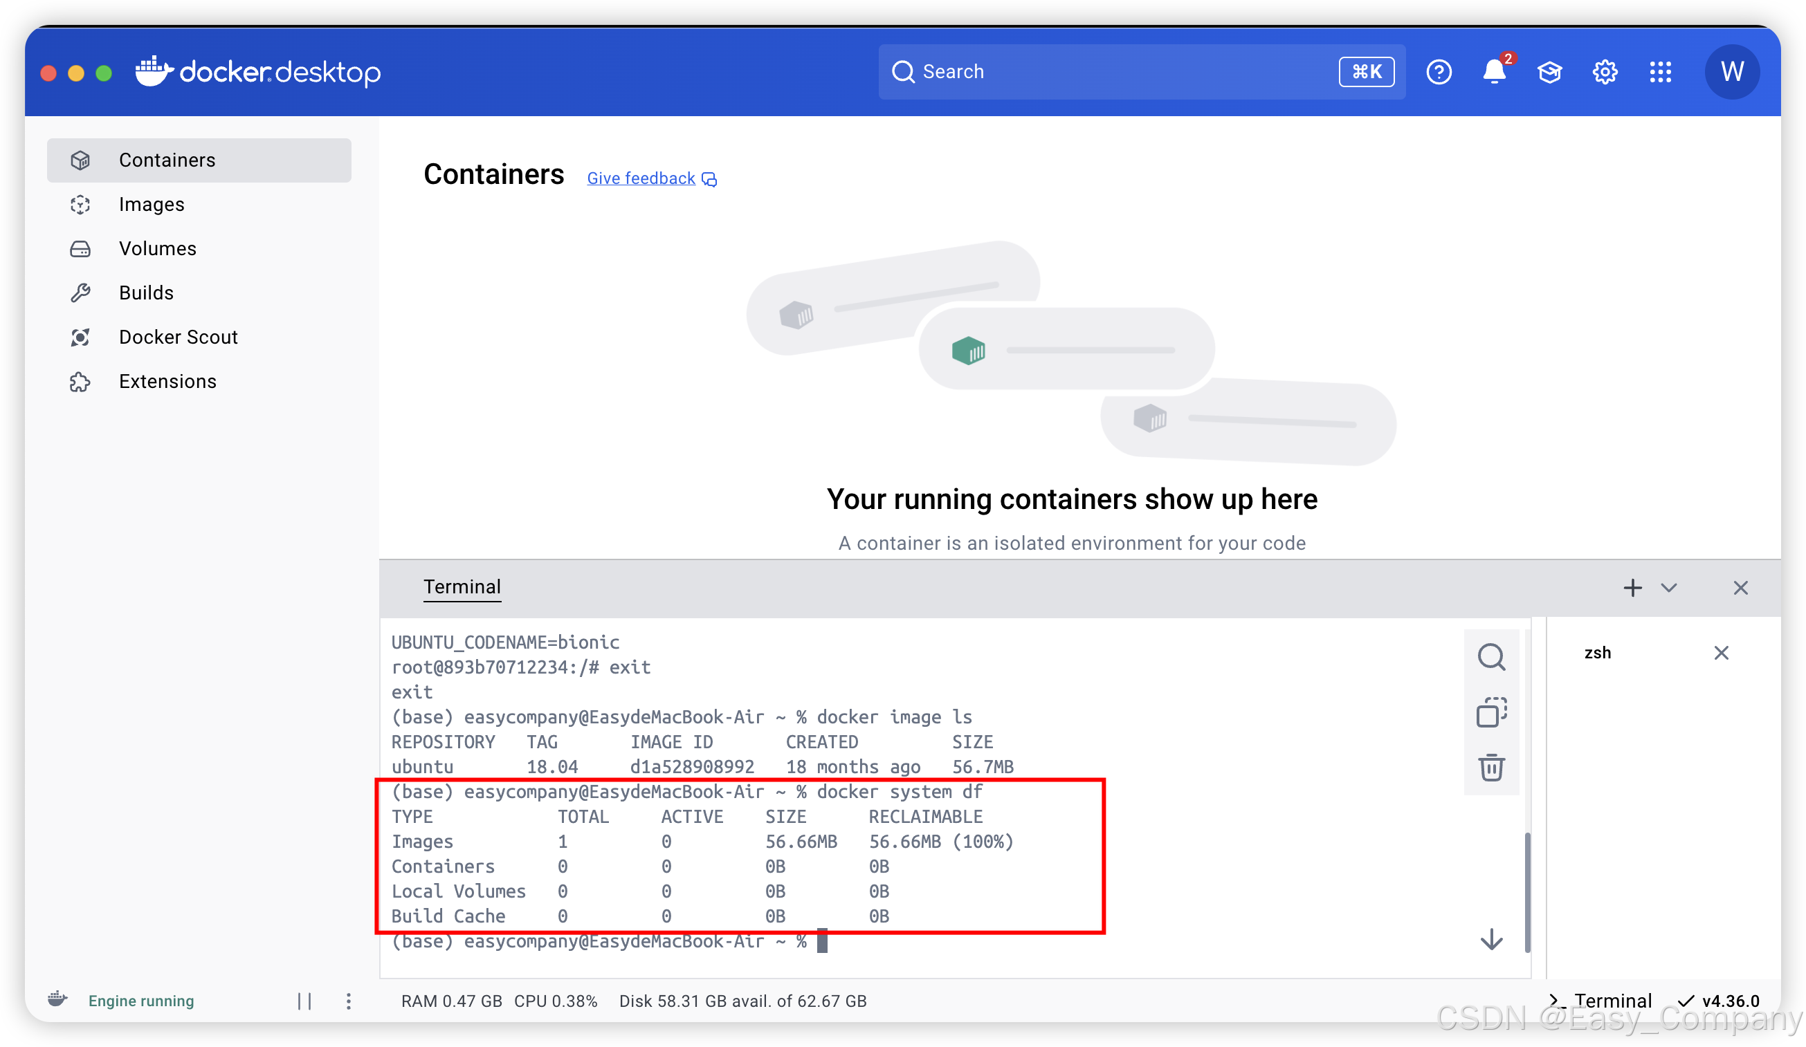Open the W user account menu
1806x1047 pixels.
click(x=1731, y=72)
